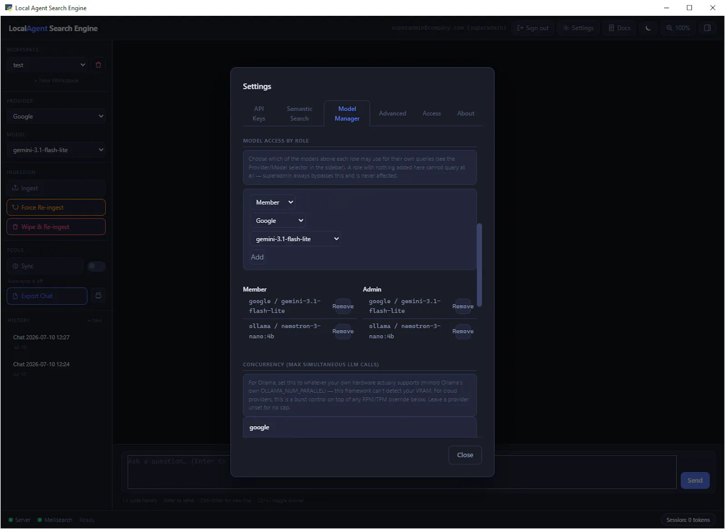This screenshot has width=725, height=529.
Task: Click the side panel toggle icon
Action: point(707,28)
